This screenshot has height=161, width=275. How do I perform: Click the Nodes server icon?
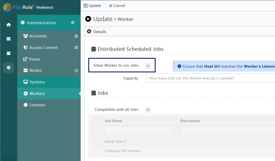click(26, 70)
